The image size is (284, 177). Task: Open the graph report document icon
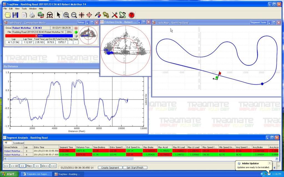click(x=24, y=15)
